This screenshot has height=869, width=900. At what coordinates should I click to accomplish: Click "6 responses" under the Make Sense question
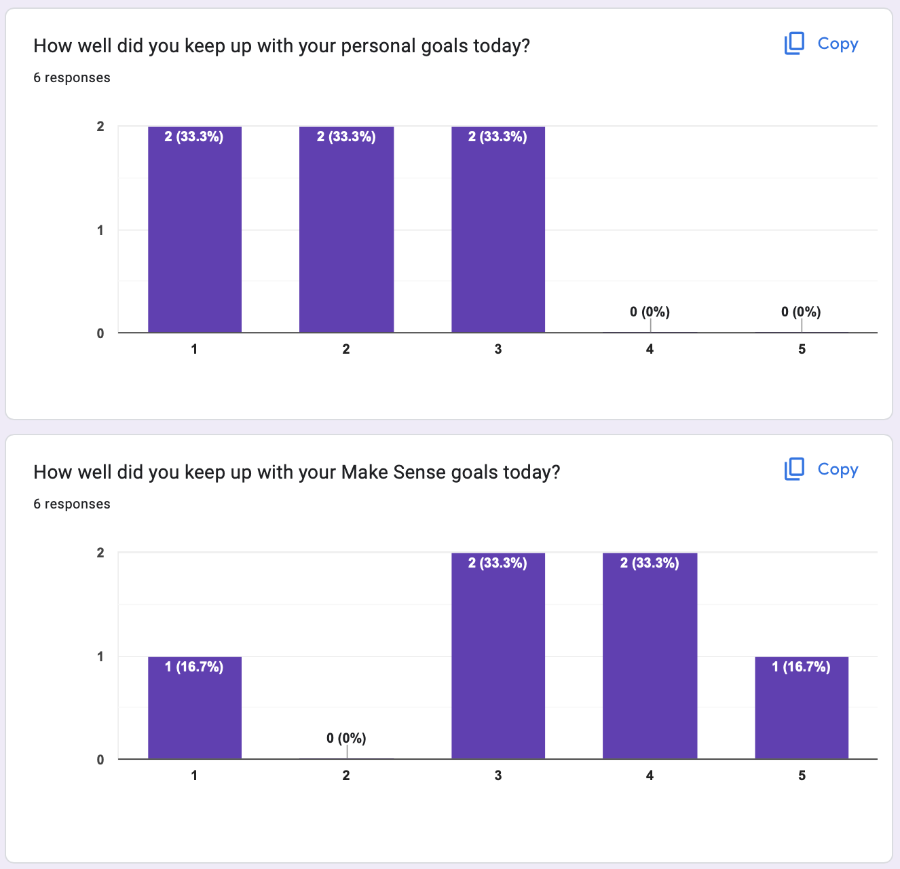[72, 504]
